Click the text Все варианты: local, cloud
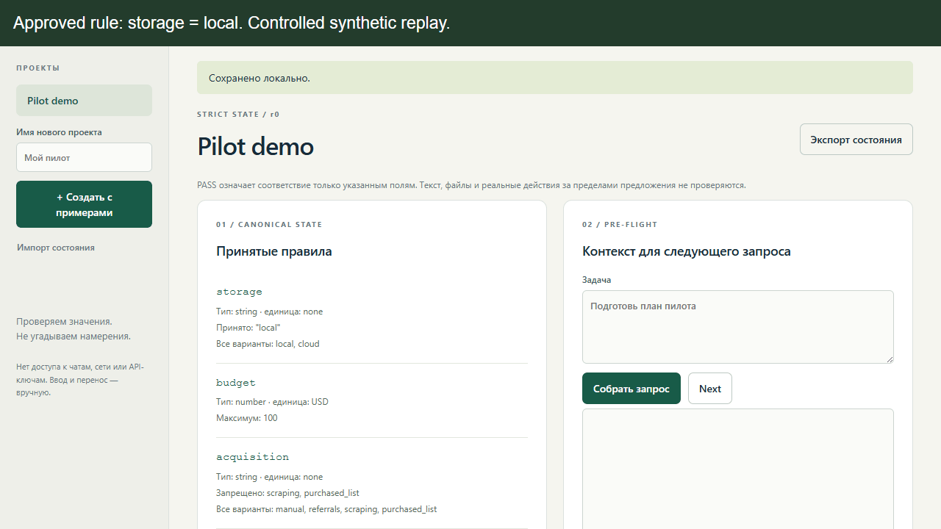 click(x=268, y=344)
